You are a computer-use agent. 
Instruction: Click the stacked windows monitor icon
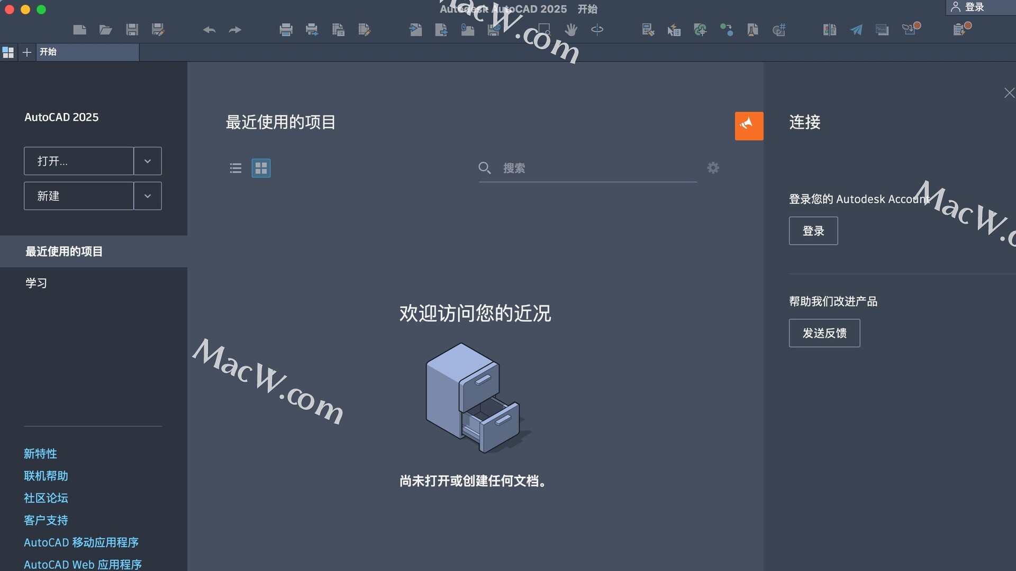882,30
